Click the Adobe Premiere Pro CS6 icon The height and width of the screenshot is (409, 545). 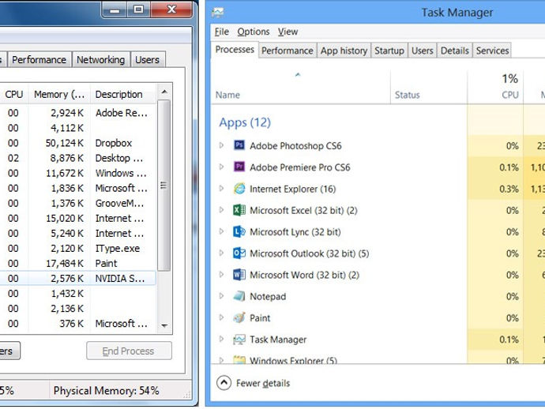239,167
